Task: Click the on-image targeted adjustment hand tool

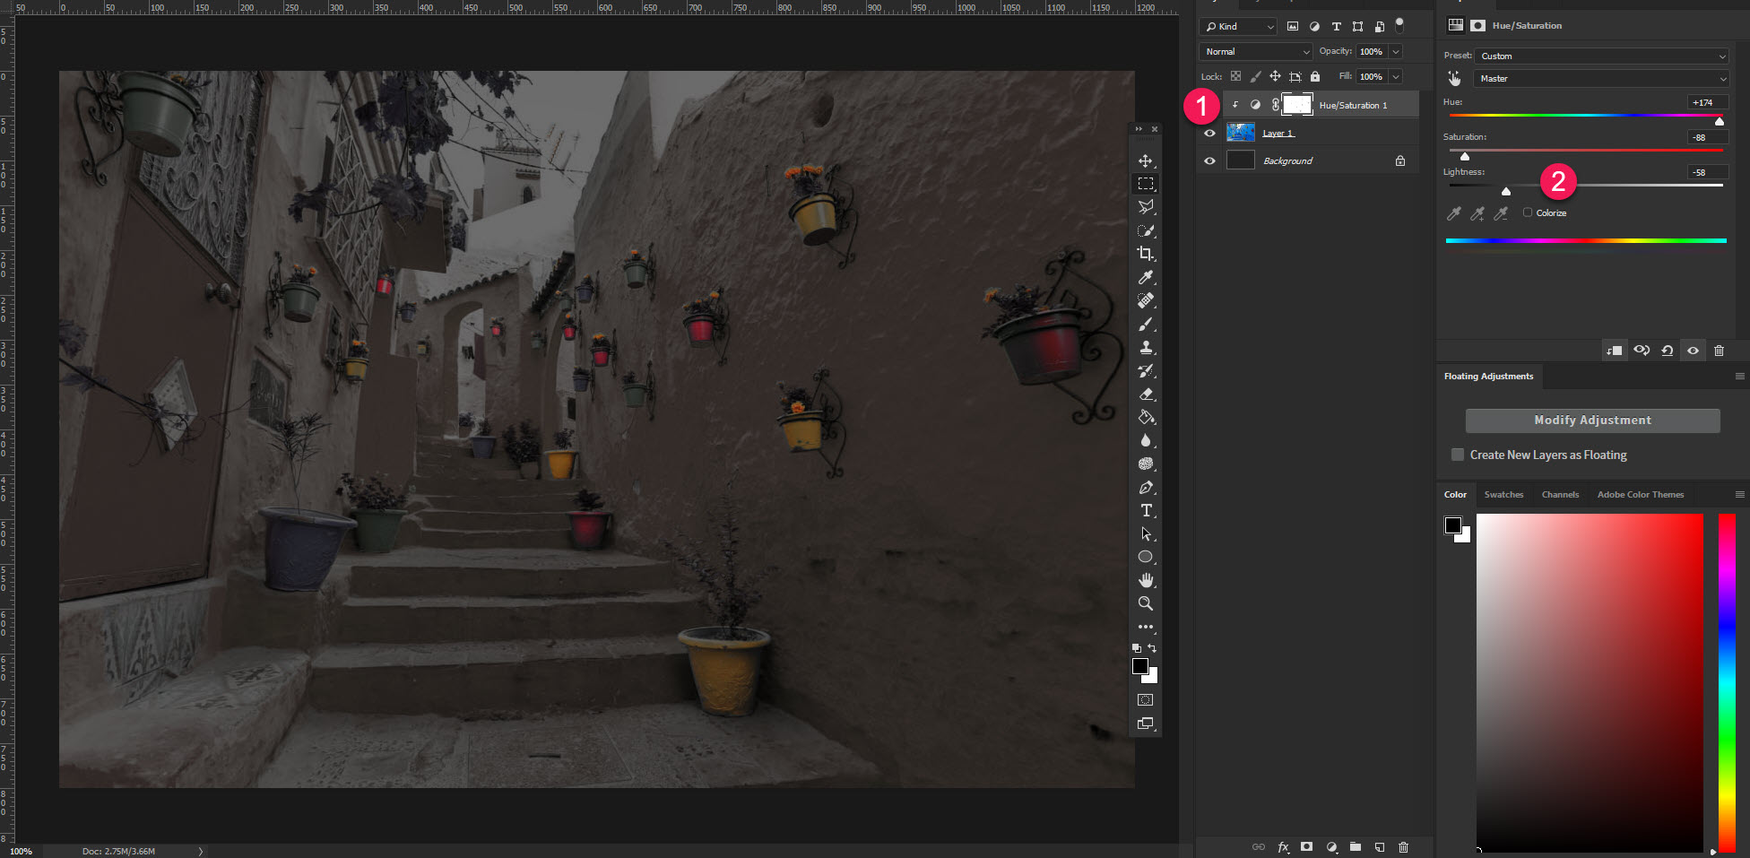Action: coord(1454,79)
